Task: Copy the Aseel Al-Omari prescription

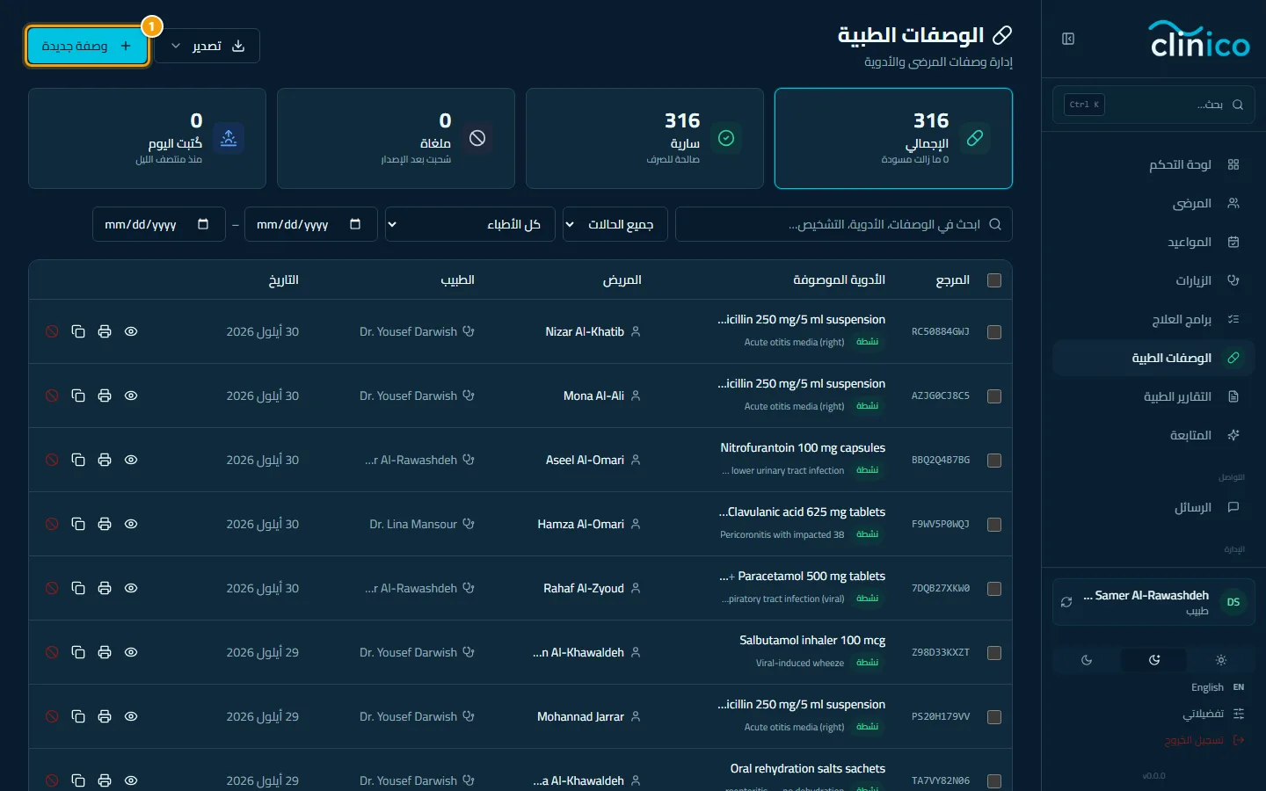Action: click(78, 460)
